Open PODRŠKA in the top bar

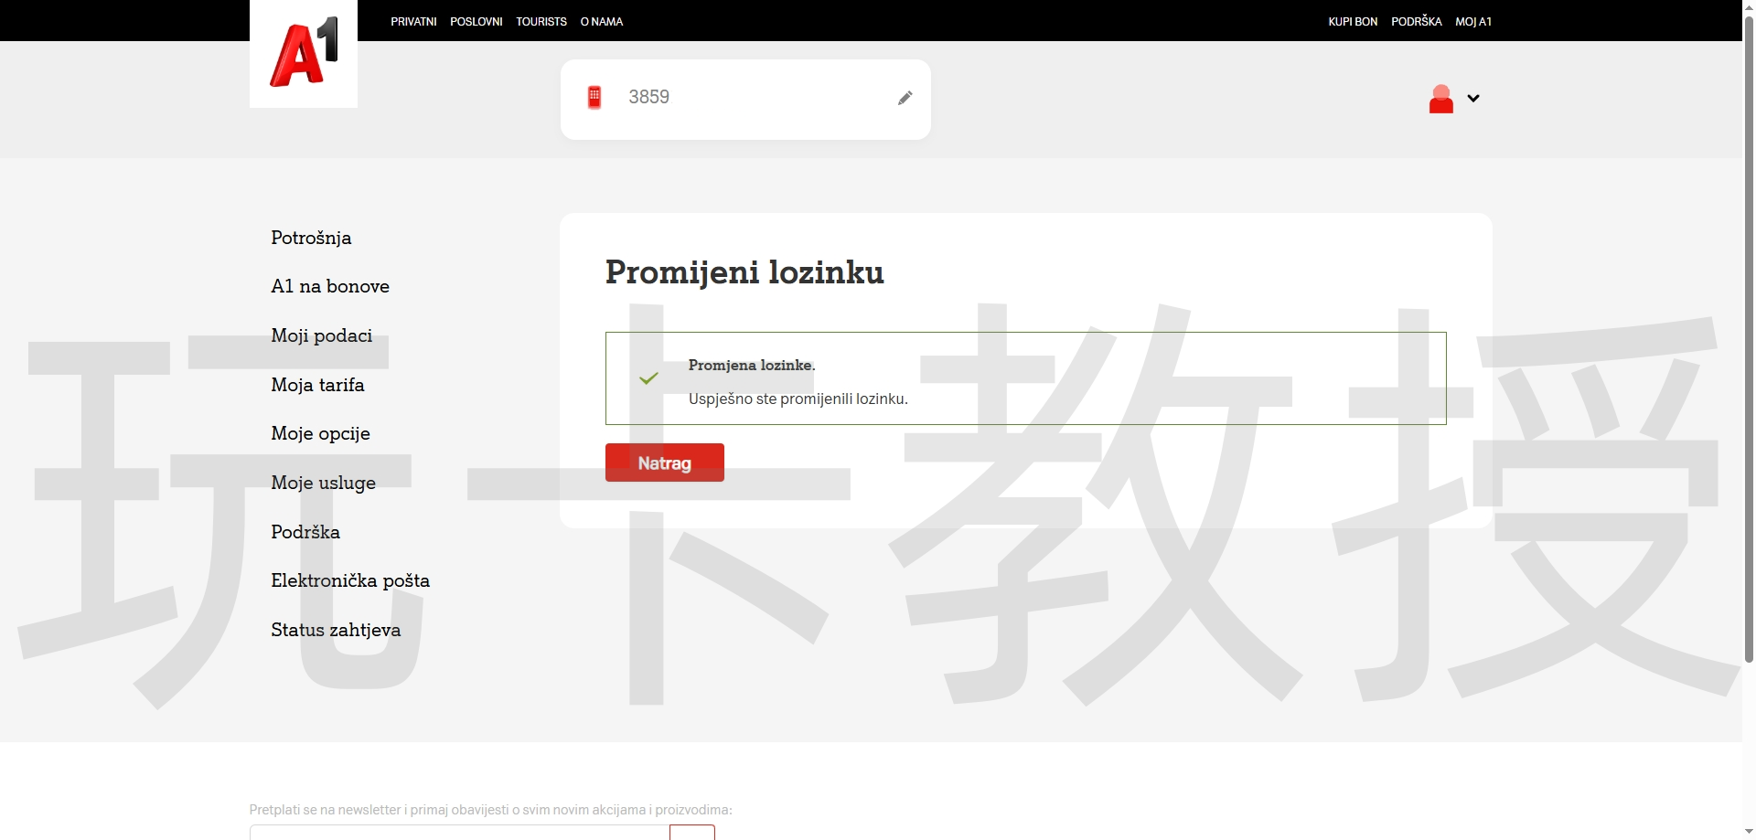1416,21
